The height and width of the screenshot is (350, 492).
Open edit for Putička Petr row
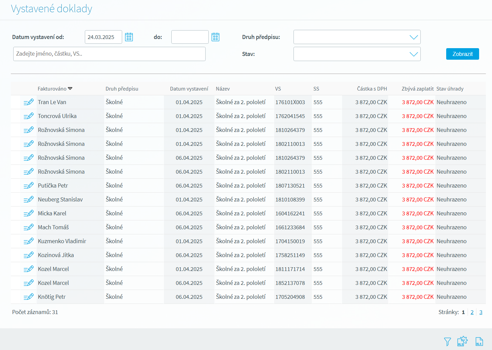coord(29,186)
